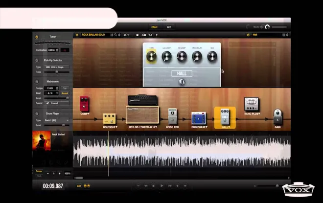This screenshot has width=323, height=203.
Task: Click the Play button in transport
Action: (x=161, y=186)
